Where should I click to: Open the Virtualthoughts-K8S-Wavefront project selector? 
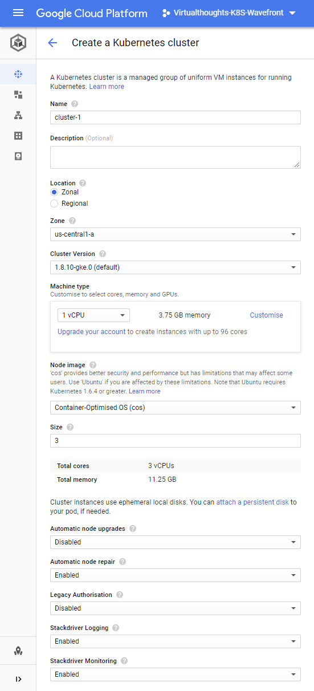pos(229,13)
